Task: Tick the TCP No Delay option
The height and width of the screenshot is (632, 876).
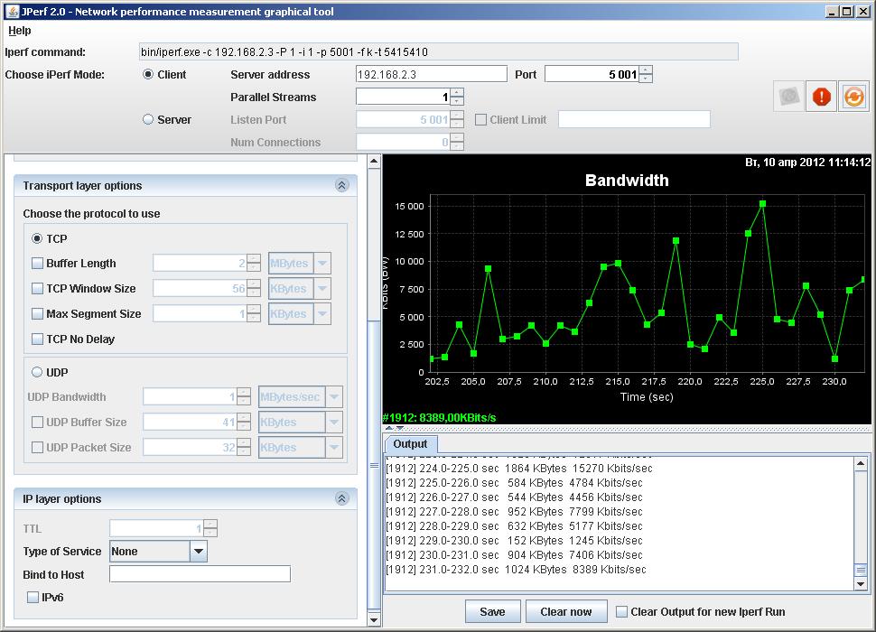Action: pos(38,339)
